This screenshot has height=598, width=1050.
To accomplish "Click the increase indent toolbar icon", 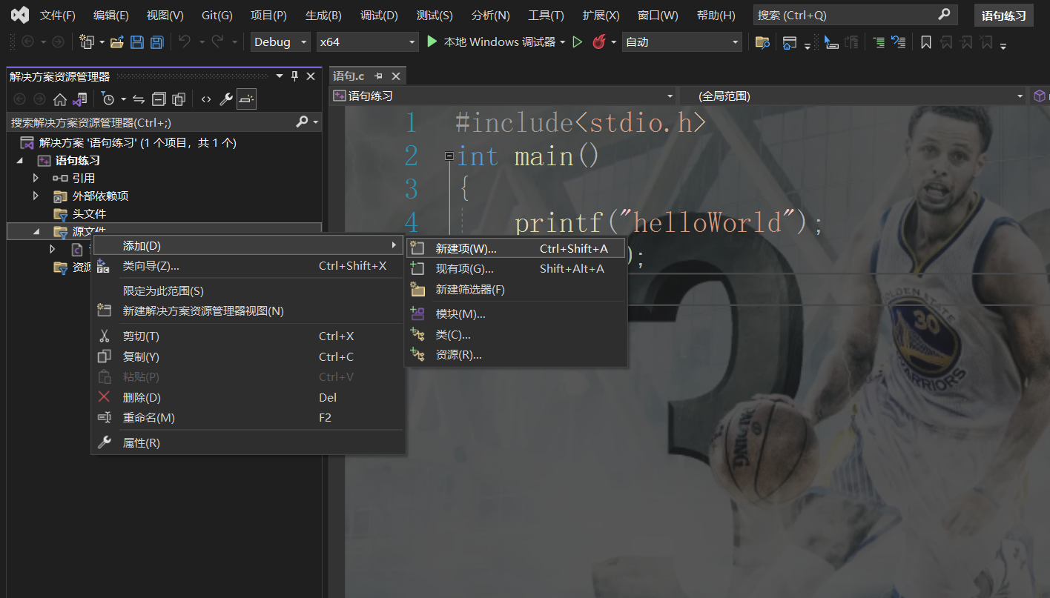I will coord(878,42).
